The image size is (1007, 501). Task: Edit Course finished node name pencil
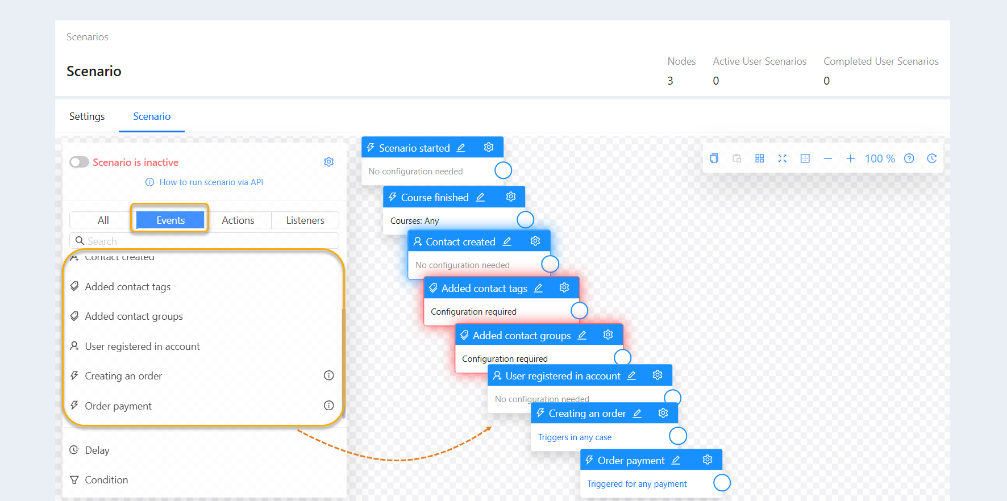click(x=481, y=197)
